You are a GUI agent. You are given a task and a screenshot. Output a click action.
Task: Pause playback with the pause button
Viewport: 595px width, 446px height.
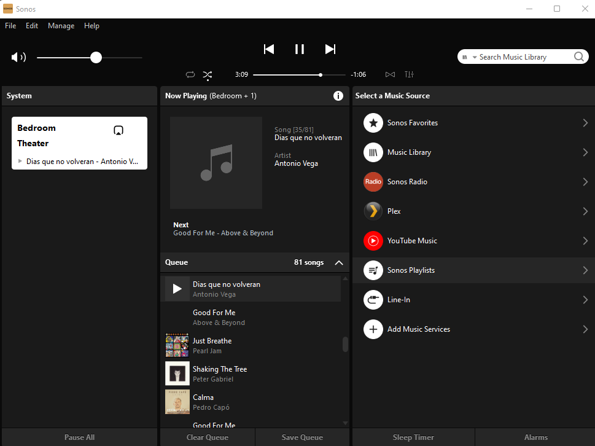[x=300, y=49]
